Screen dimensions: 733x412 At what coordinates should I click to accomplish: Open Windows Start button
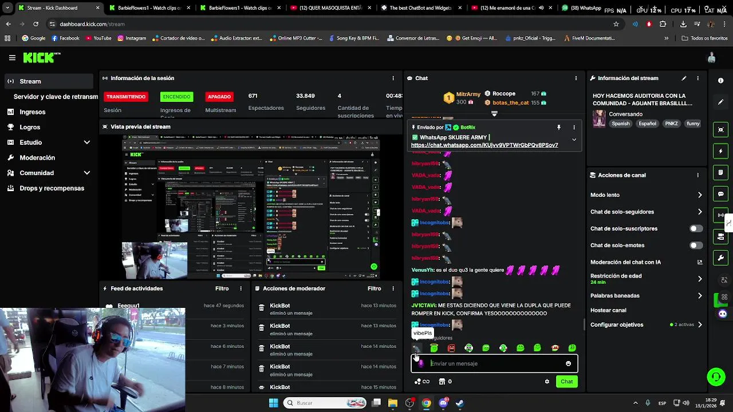[x=273, y=403]
